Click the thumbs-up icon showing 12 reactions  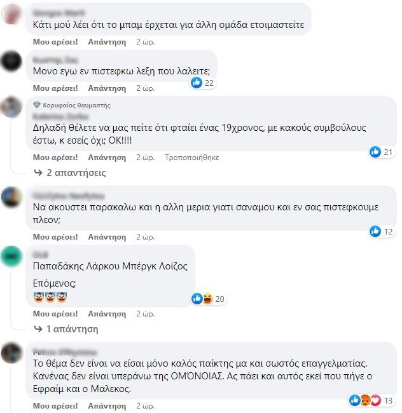click(x=375, y=231)
